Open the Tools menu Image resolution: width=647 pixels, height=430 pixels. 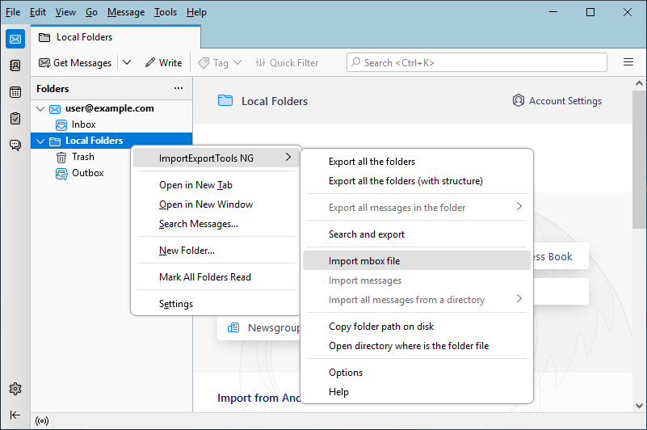[x=166, y=12]
